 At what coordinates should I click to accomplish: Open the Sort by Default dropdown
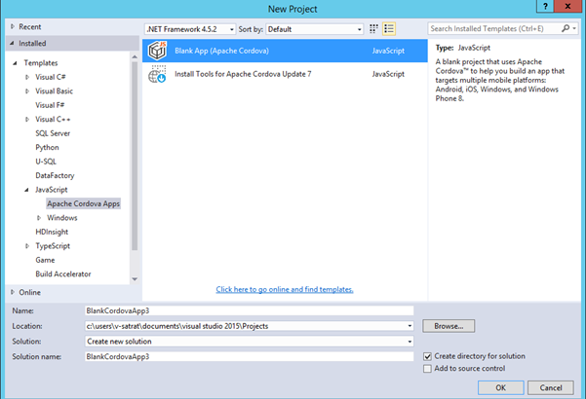(x=315, y=29)
